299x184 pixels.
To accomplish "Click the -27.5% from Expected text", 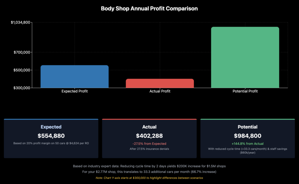I will [149, 144].
